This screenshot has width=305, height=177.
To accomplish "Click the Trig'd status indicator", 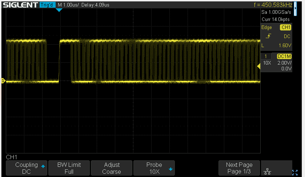I will click(47, 5).
